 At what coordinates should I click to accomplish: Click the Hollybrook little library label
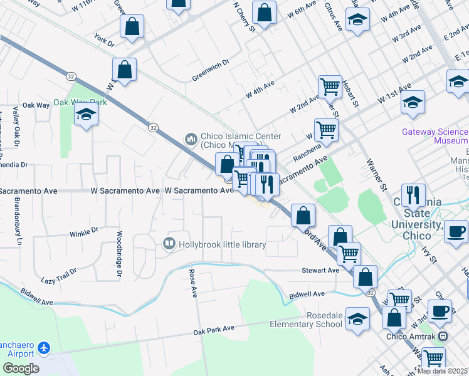pos(222,244)
